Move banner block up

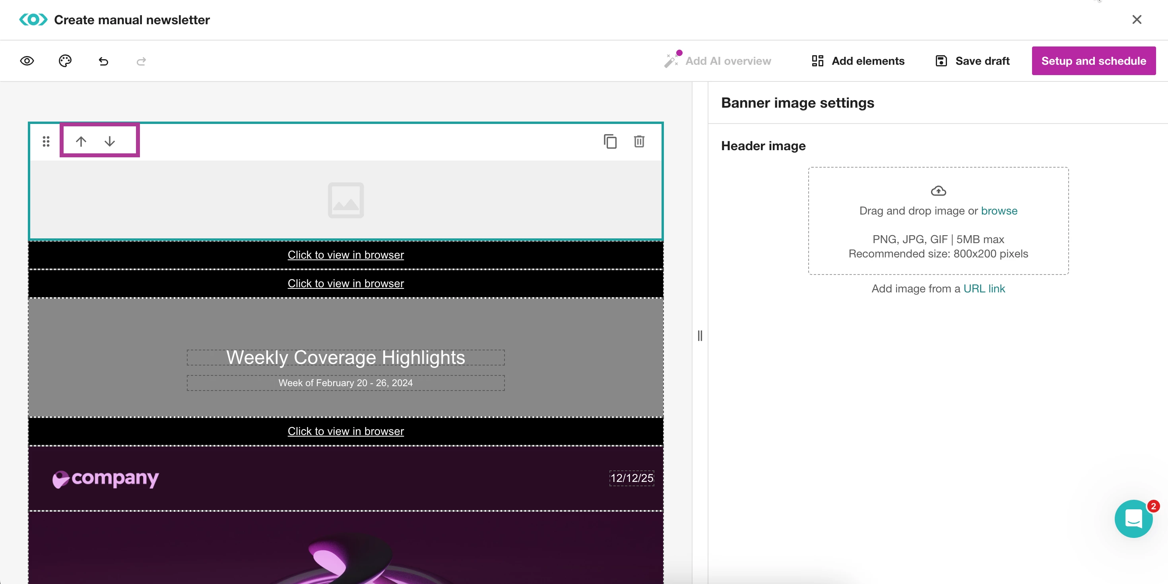point(81,141)
